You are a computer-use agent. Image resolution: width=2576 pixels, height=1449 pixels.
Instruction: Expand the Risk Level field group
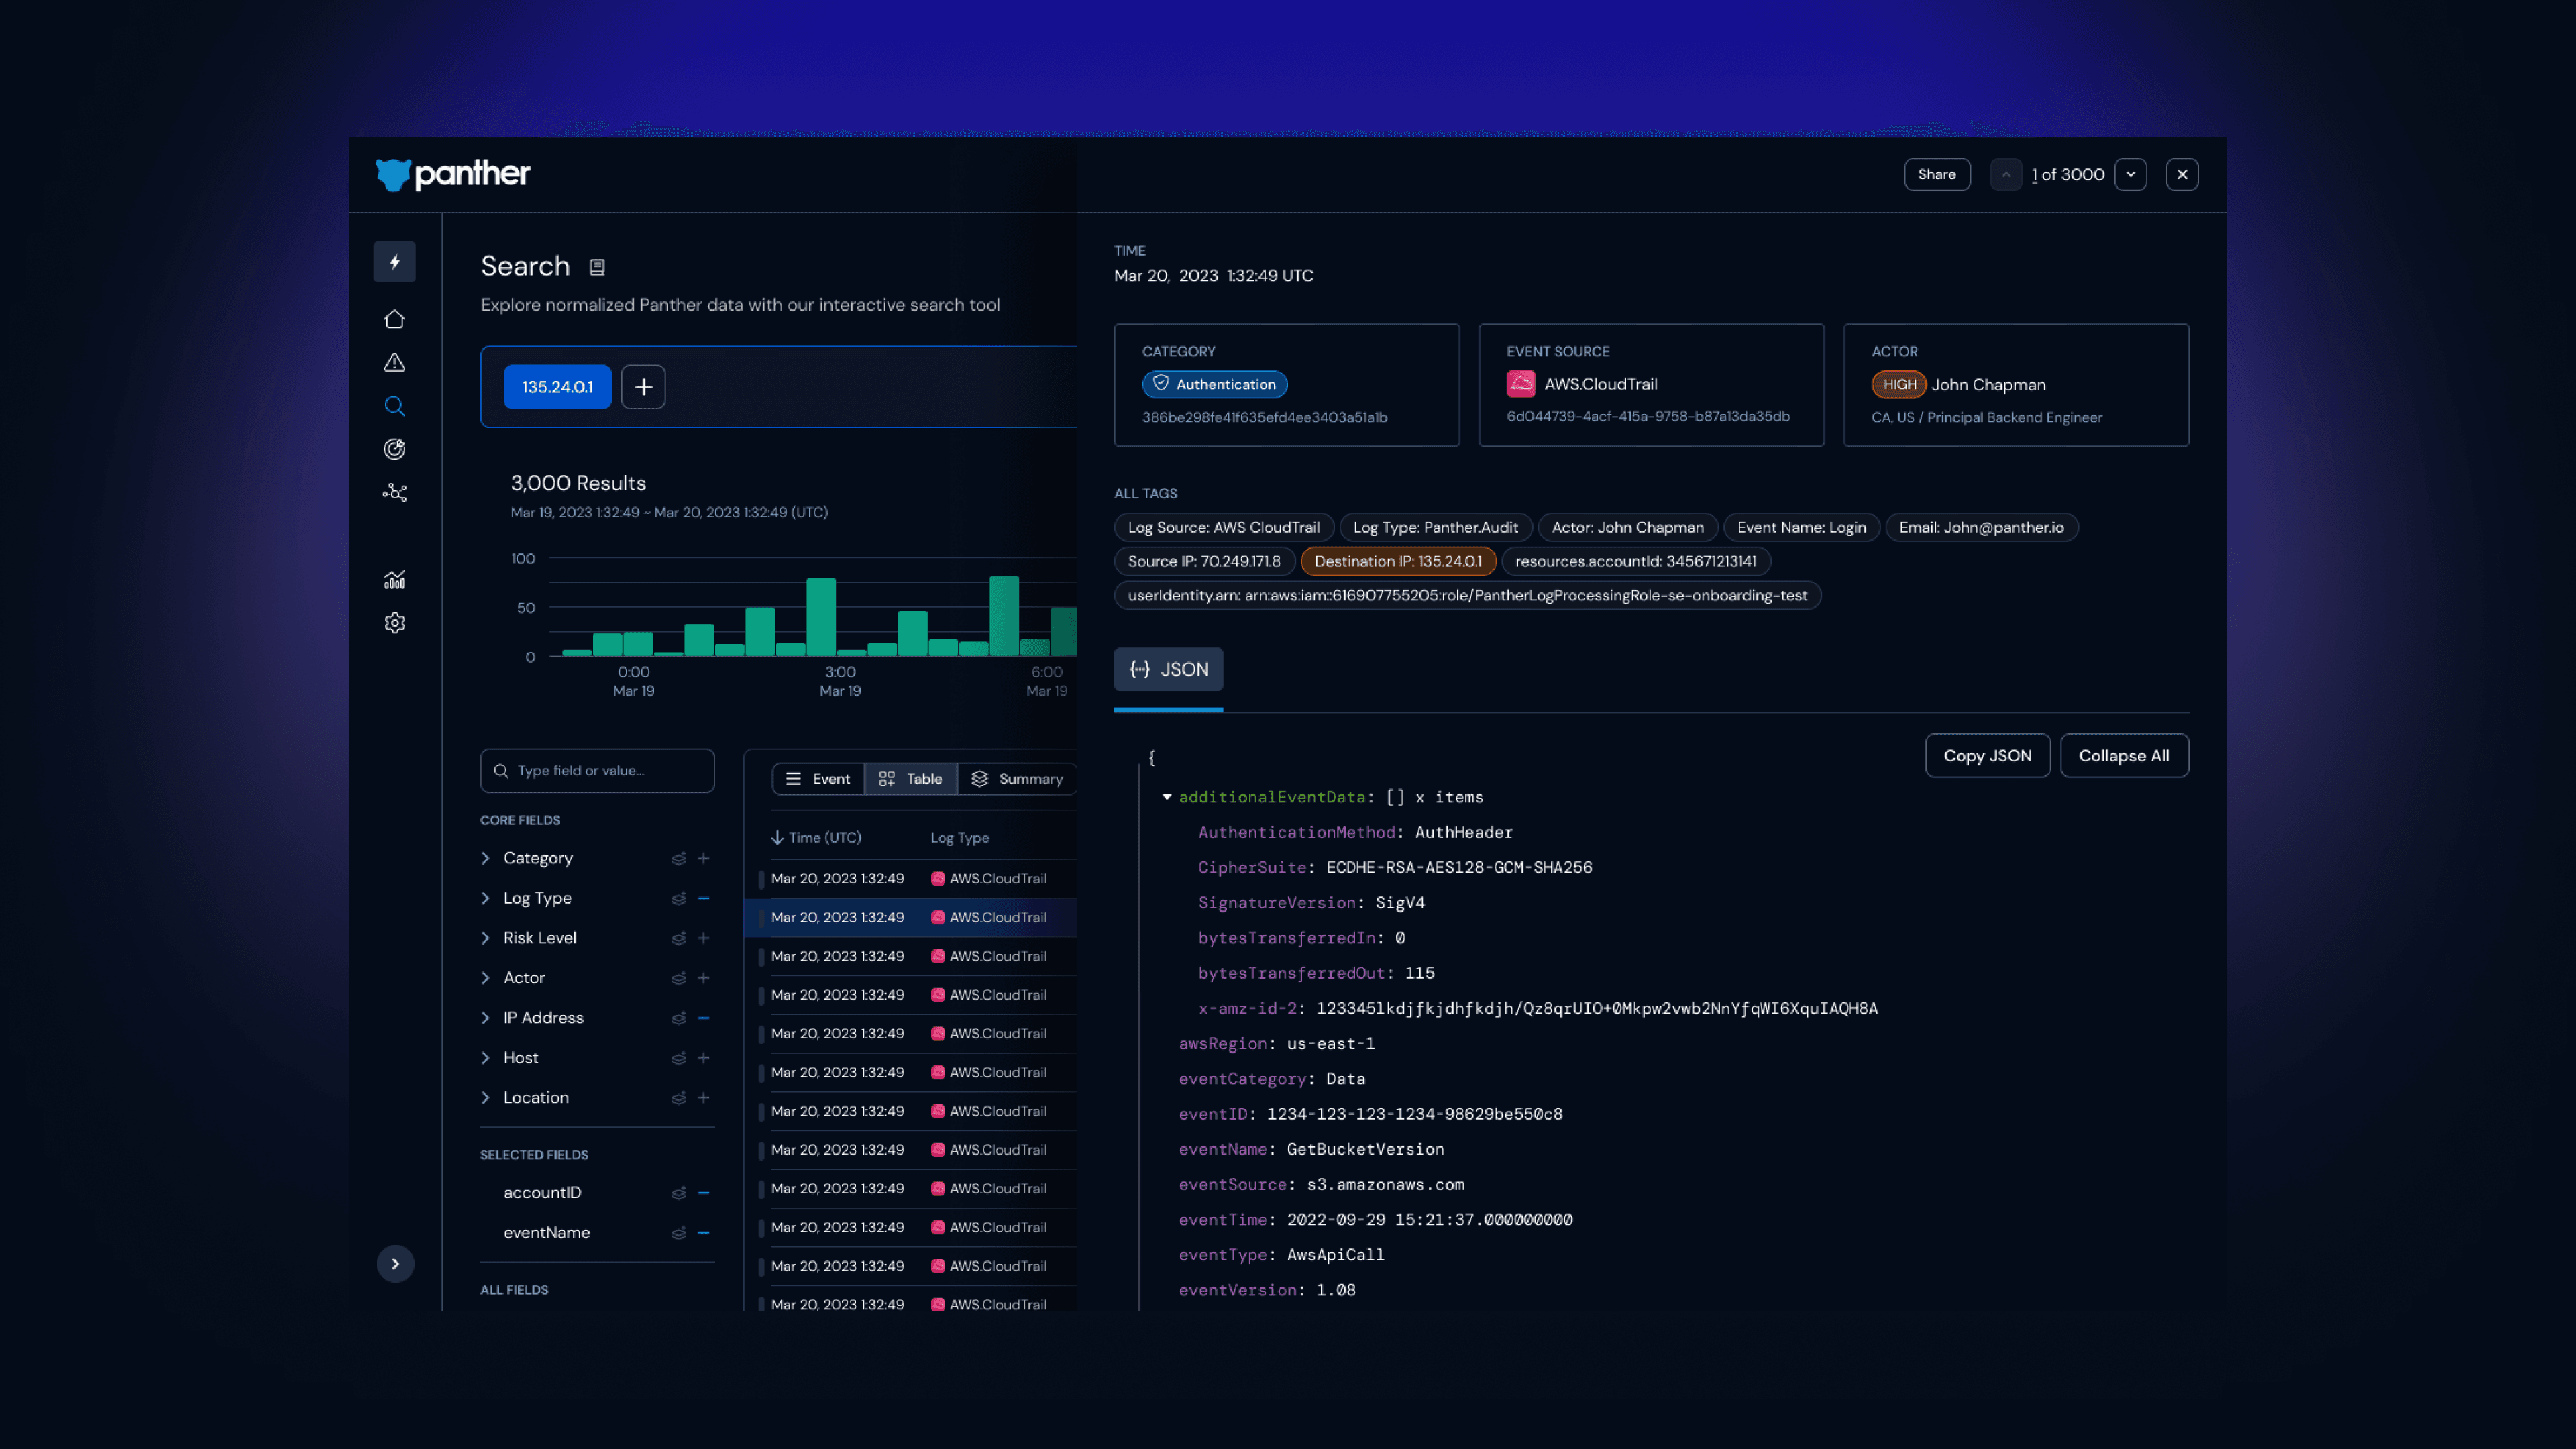pos(485,938)
